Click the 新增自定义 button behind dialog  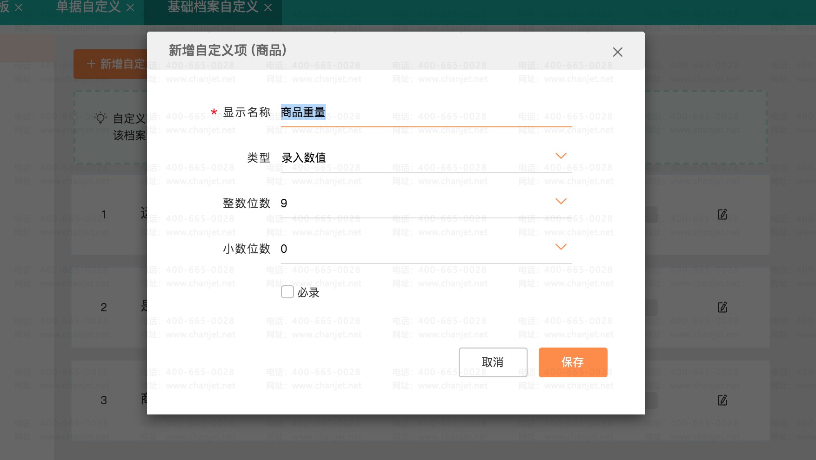(110, 64)
